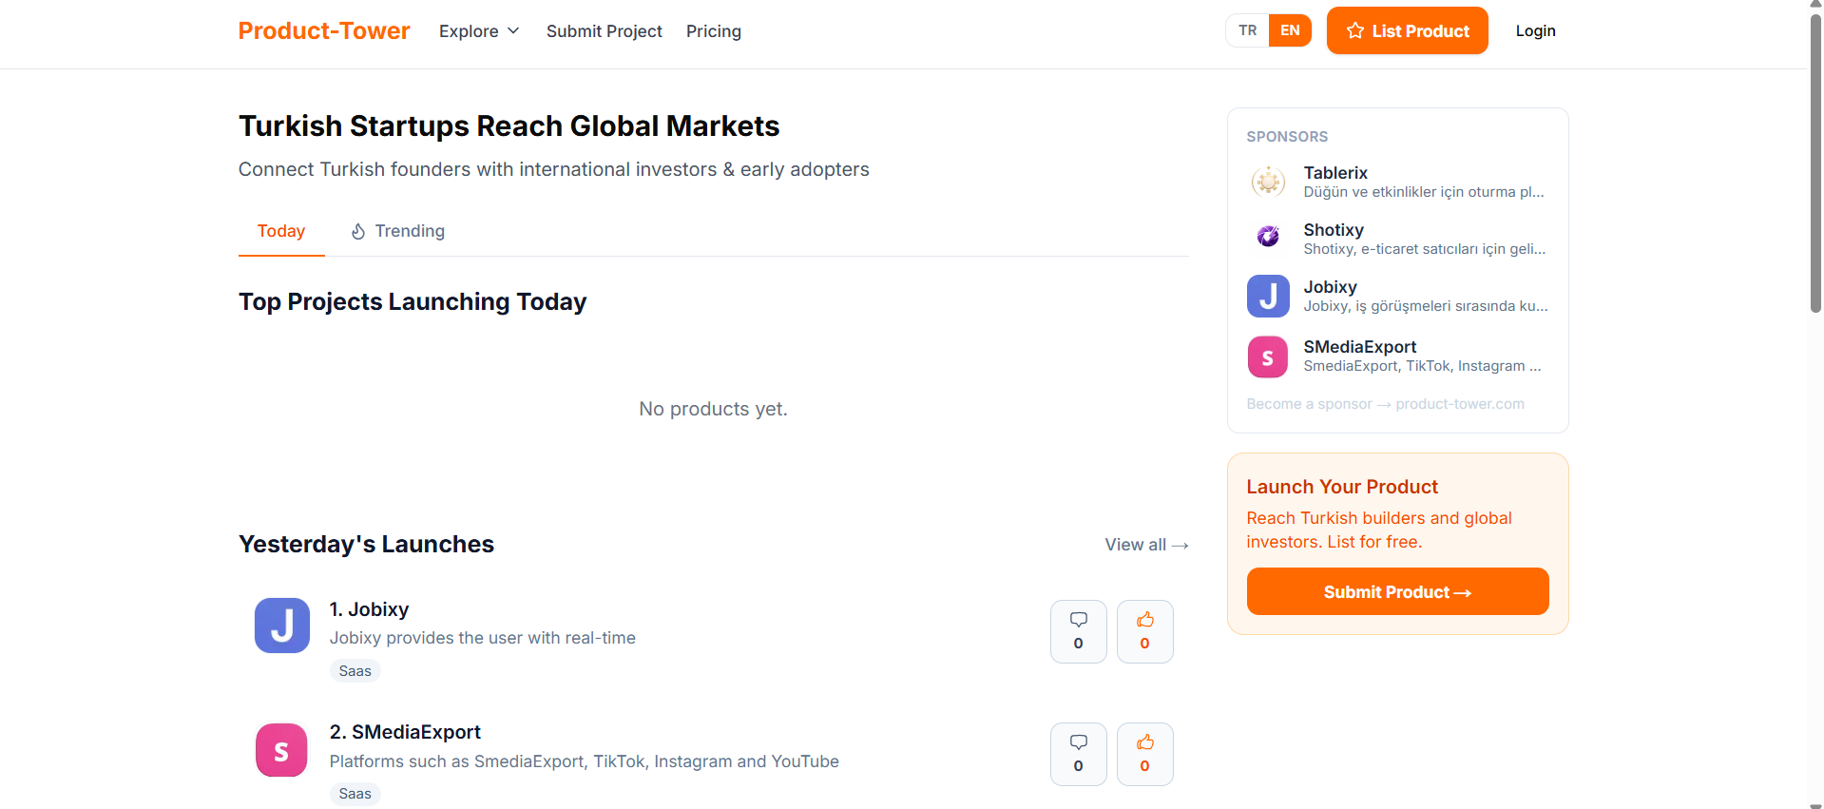Expand the Explore dropdown menu
Viewport: 1824px width, 809px height.
click(x=479, y=31)
